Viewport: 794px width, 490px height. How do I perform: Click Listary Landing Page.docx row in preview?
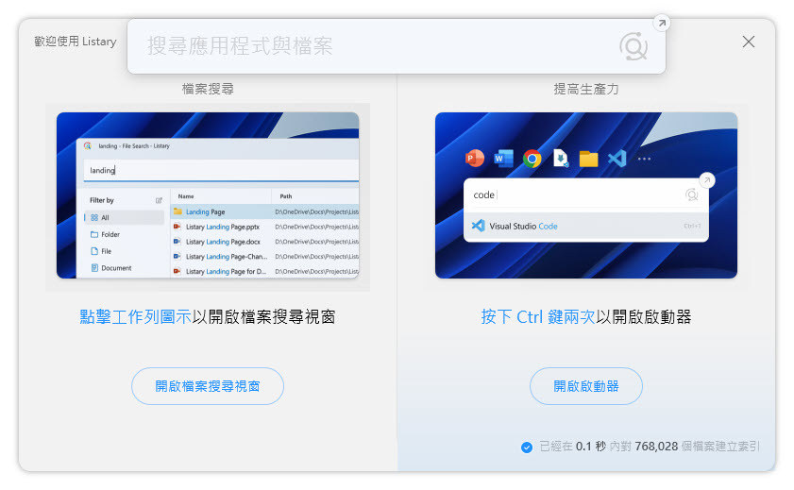click(265, 242)
